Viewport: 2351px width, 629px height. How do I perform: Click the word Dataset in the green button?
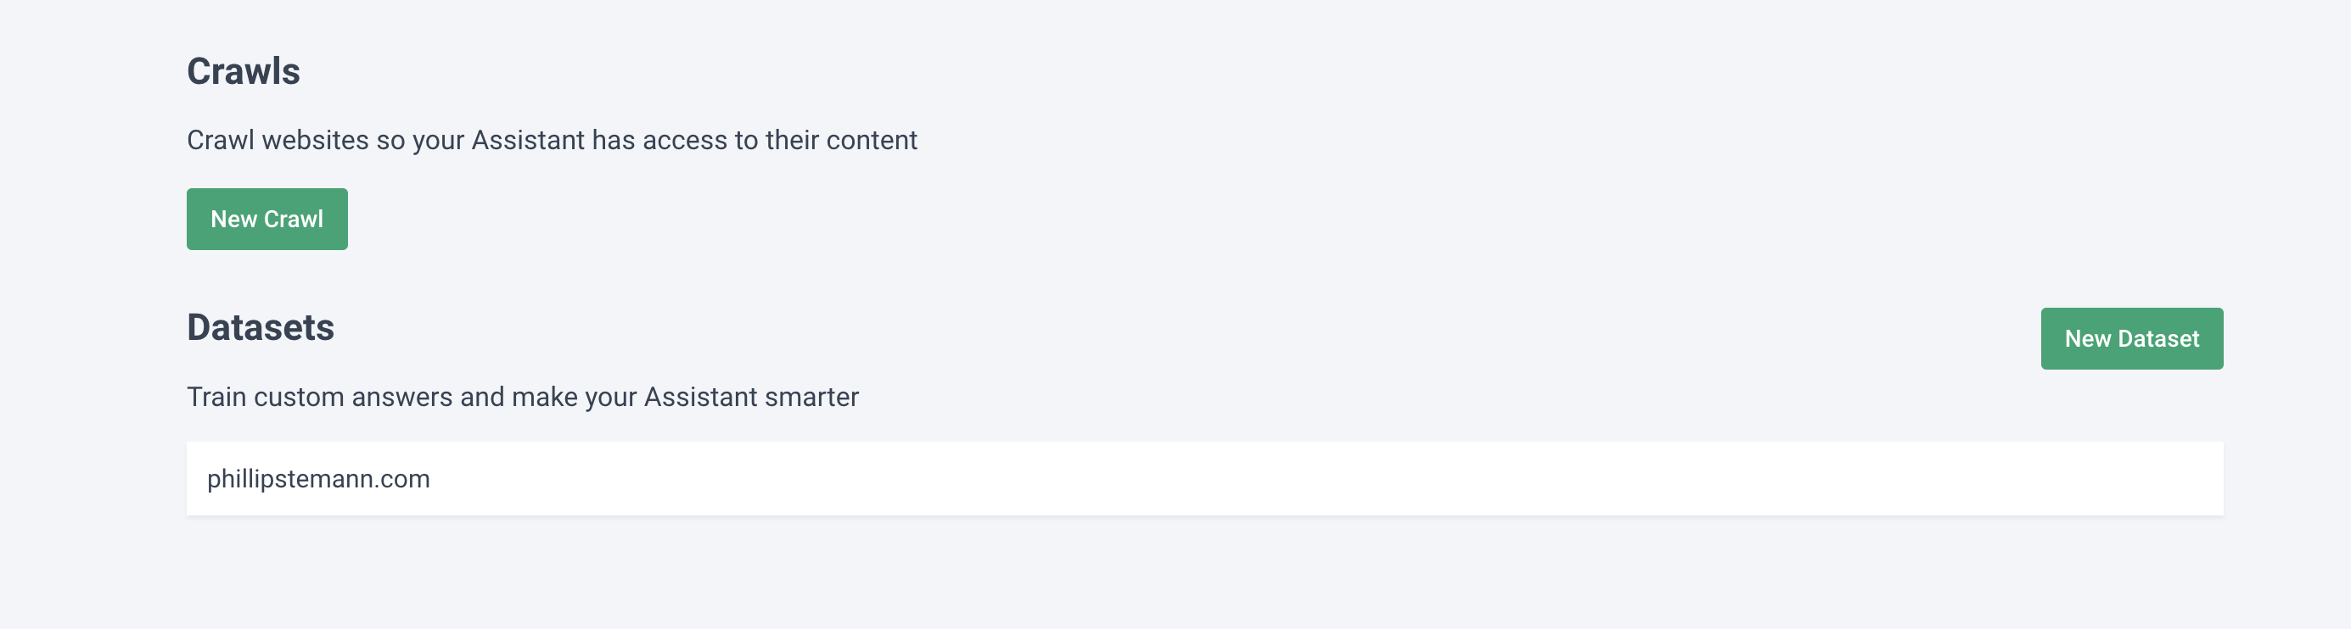click(x=2157, y=338)
